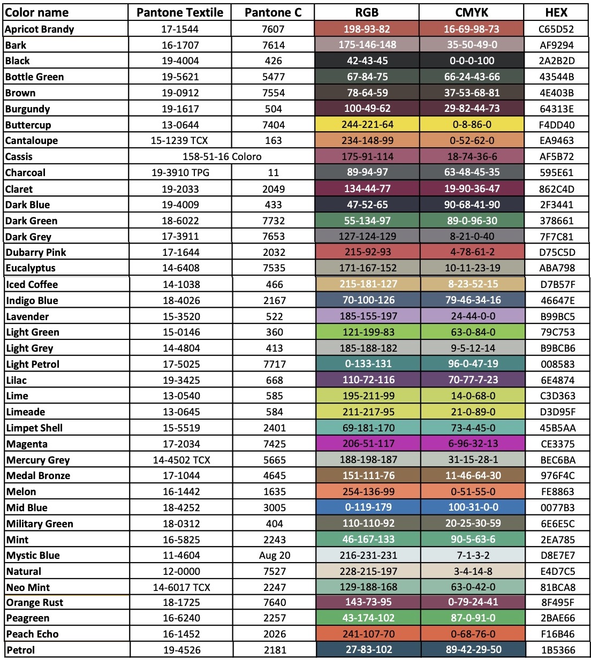591x660 pixels.
Task: Select the Dark Green RGB swatch
Action: click(x=367, y=221)
